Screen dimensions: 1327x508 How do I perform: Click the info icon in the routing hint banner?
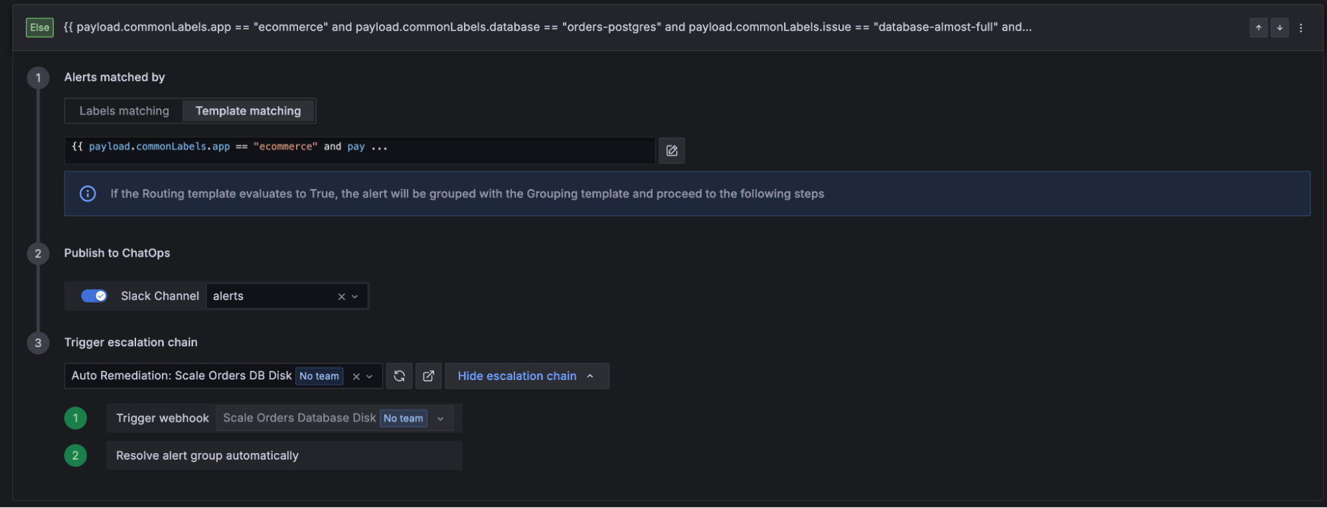[x=87, y=193]
